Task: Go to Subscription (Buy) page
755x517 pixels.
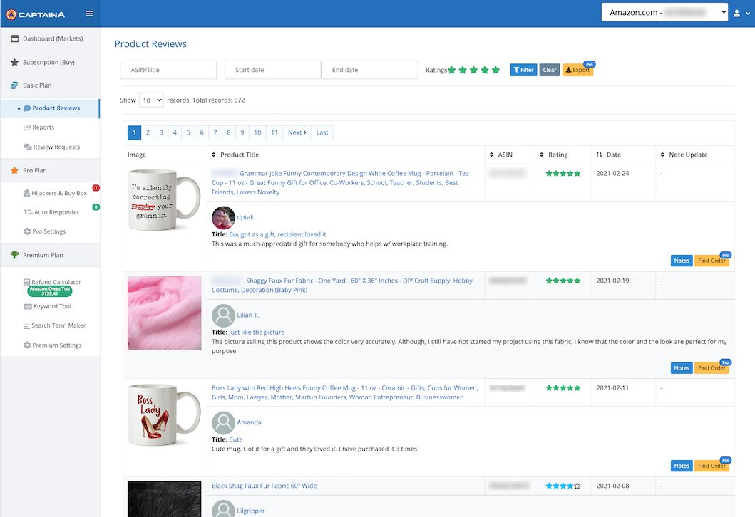Action: [50, 62]
